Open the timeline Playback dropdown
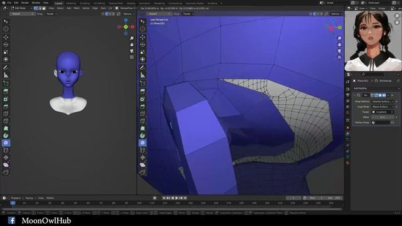Screen dimensions: 402x226 coord(17,198)
